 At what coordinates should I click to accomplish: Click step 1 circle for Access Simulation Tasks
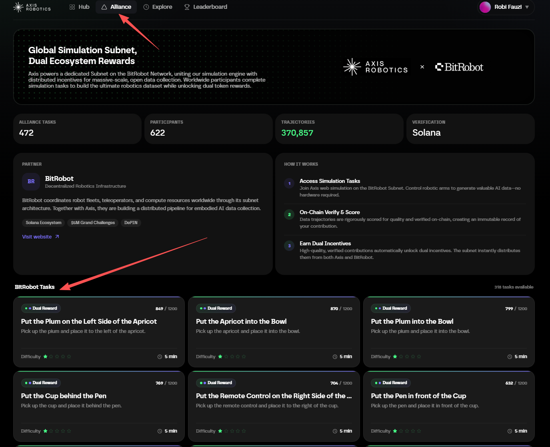[289, 184]
